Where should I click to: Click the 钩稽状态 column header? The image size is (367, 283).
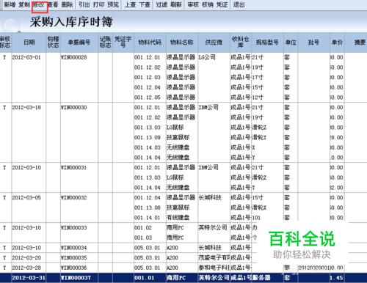(x=54, y=43)
